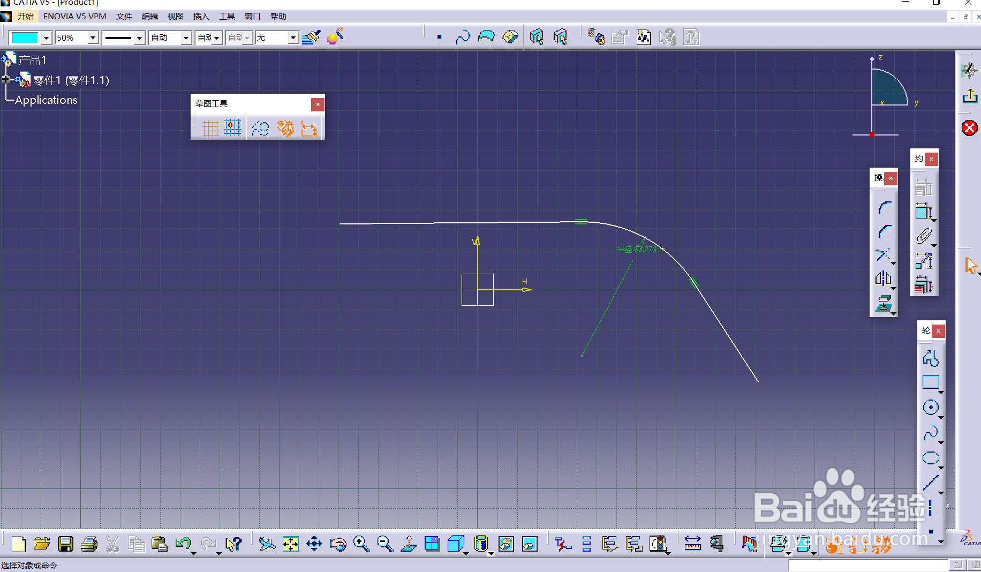Toggle Construction/Standard Element mode
This screenshot has width=981, height=572.
tap(260, 129)
